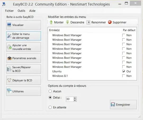Image resolution: width=143 pixels, height=120 pixels.
Task: Open Sauver/Réparer la BCD section
Action: [x=24, y=69]
